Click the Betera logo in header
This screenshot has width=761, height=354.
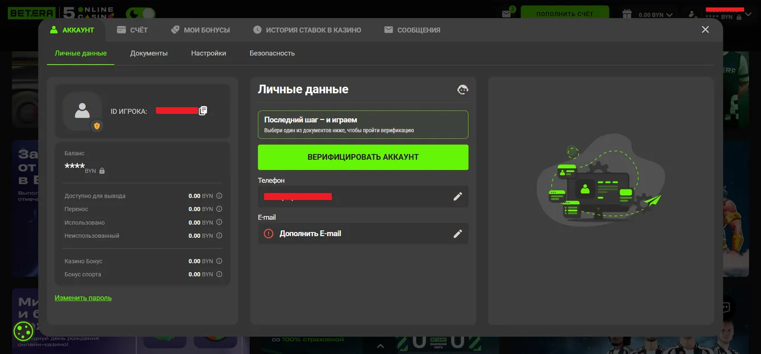coord(31,13)
